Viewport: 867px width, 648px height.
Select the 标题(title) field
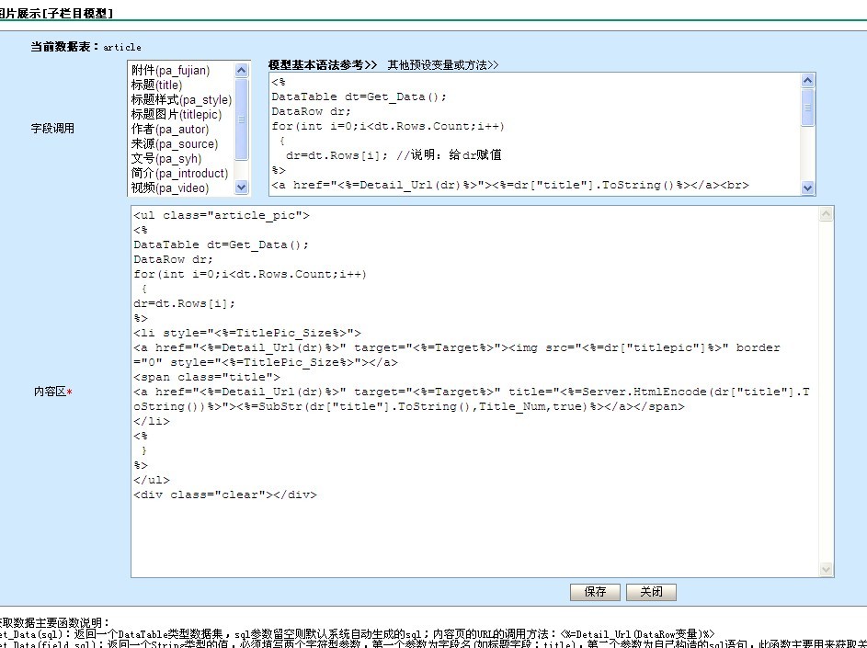coord(156,85)
